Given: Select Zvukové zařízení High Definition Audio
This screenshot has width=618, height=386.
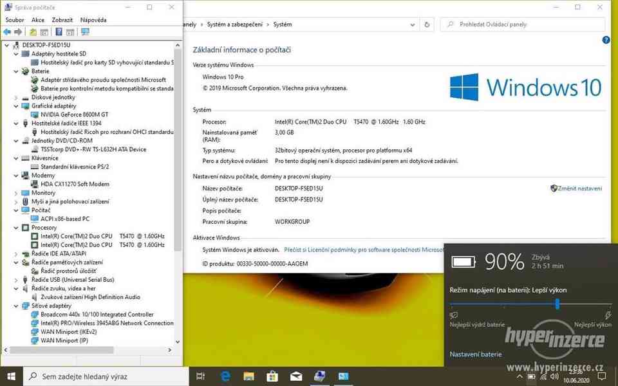Looking at the screenshot, I should (90, 297).
